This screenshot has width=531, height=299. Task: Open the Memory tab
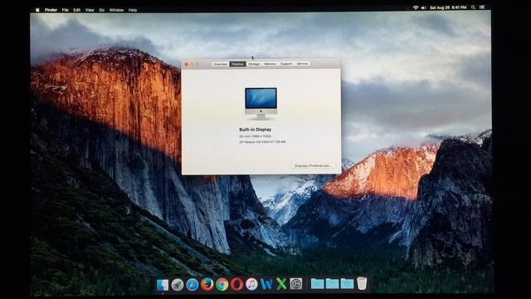(270, 64)
